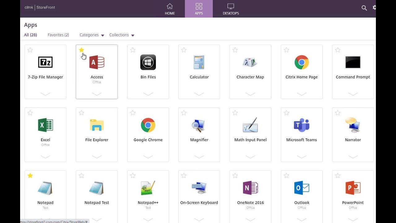Launch File Explorer icon
396x223 pixels.
(x=97, y=125)
